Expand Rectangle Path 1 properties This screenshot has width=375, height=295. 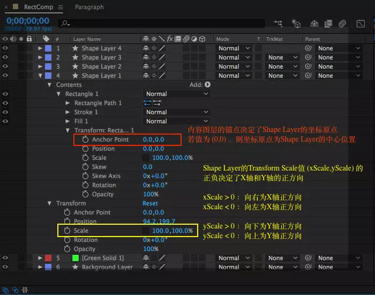(x=67, y=103)
